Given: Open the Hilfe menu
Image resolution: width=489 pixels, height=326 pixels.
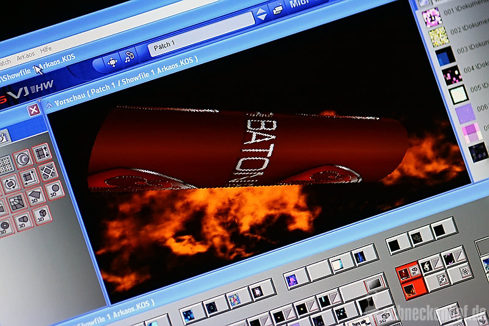Looking at the screenshot, I should pos(46,49).
